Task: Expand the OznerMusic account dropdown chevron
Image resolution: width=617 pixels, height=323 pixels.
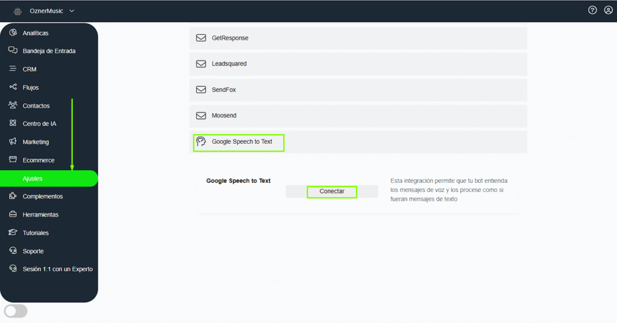Action: [x=72, y=11]
